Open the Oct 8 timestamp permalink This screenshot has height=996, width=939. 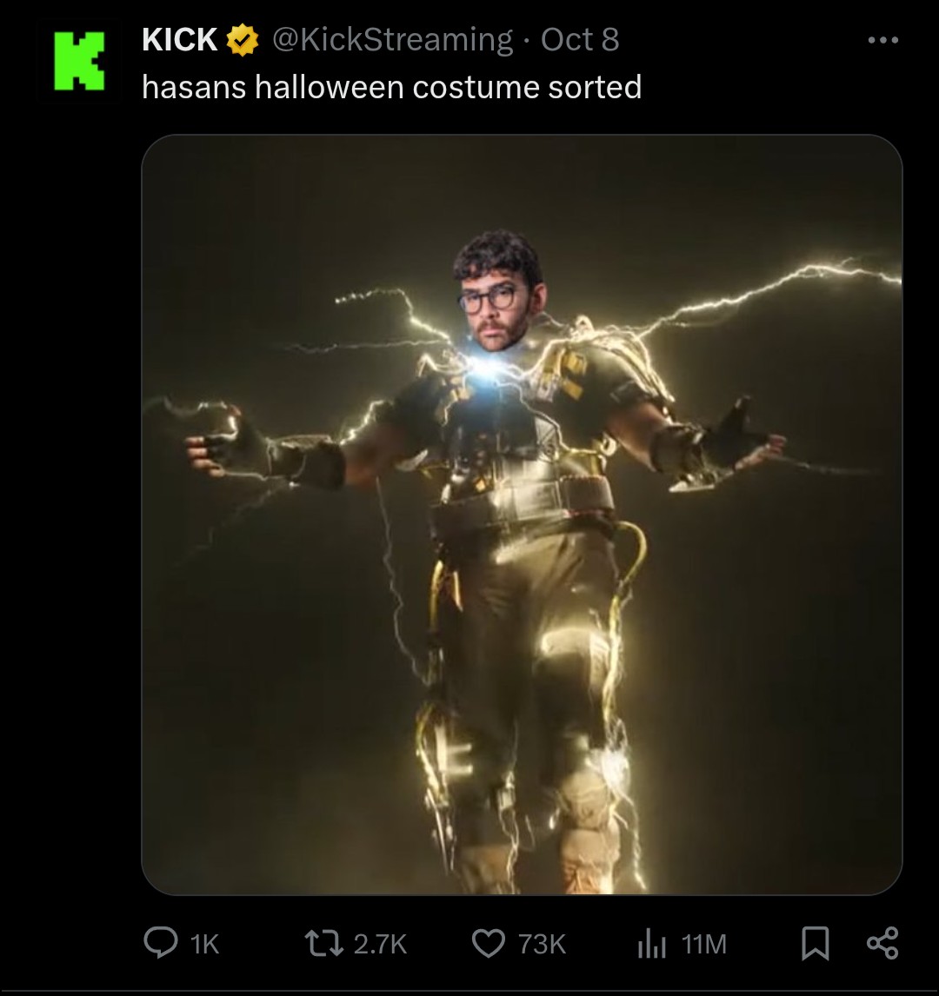[x=580, y=39]
